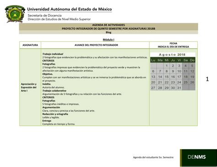Select 'Dirección de Estudios de Nivel Medio Superior'

tap(59, 19)
